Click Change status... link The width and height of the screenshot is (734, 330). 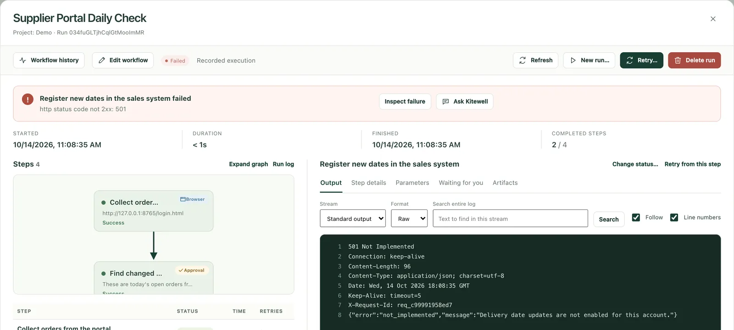[635, 164]
